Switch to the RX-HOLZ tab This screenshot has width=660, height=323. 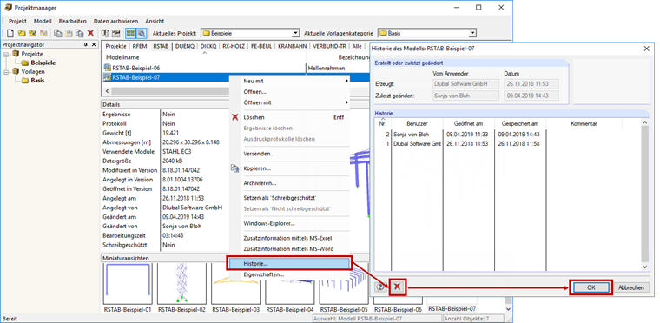point(234,46)
